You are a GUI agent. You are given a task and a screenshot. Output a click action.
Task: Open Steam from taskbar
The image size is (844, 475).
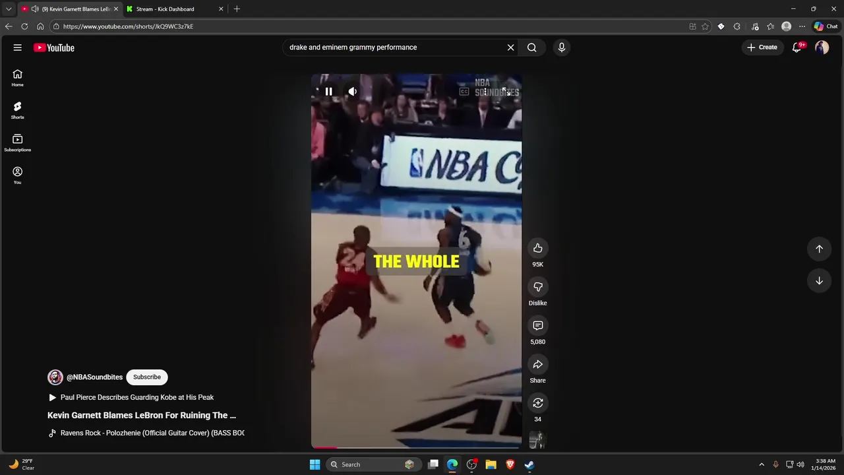click(x=529, y=464)
